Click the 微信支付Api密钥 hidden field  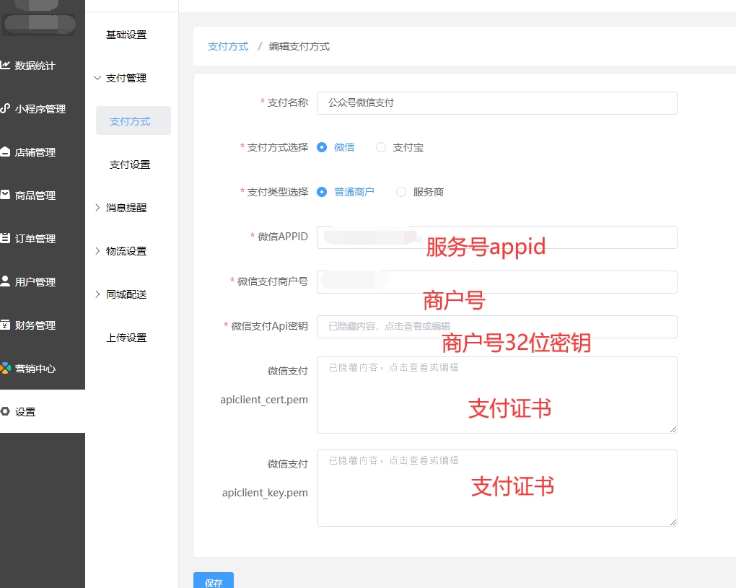(497, 327)
